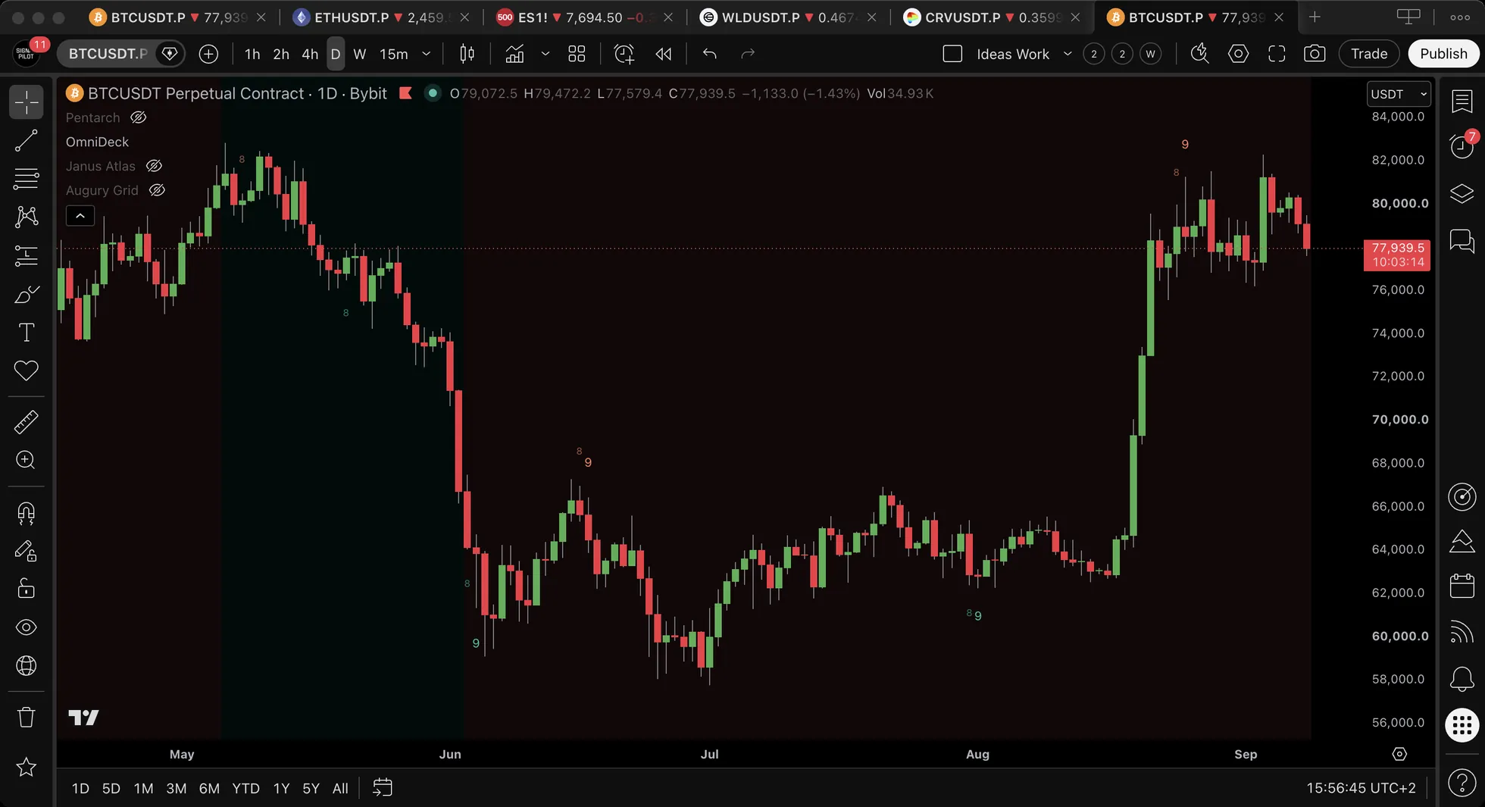Show the Janus Atlas indicator
Image resolution: width=1485 pixels, height=807 pixels.
tap(154, 166)
